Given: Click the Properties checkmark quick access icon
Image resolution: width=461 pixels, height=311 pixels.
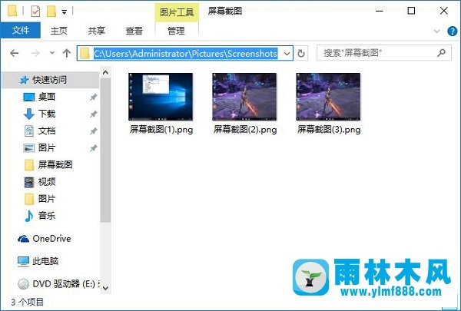Looking at the screenshot, I should click(35, 12).
